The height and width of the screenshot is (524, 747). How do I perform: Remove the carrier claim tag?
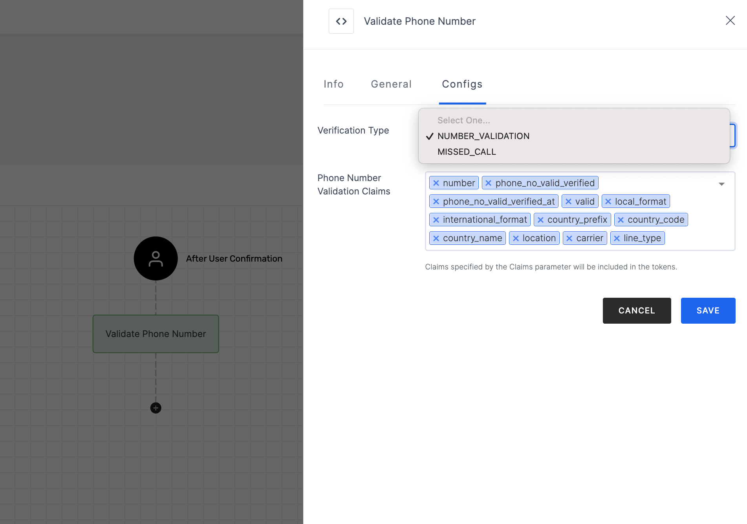point(569,238)
